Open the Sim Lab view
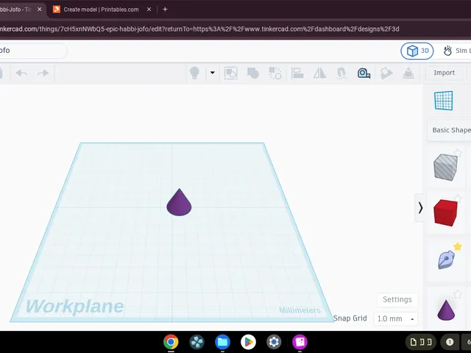This screenshot has width=471, height=353. click(x=456, y=51)
